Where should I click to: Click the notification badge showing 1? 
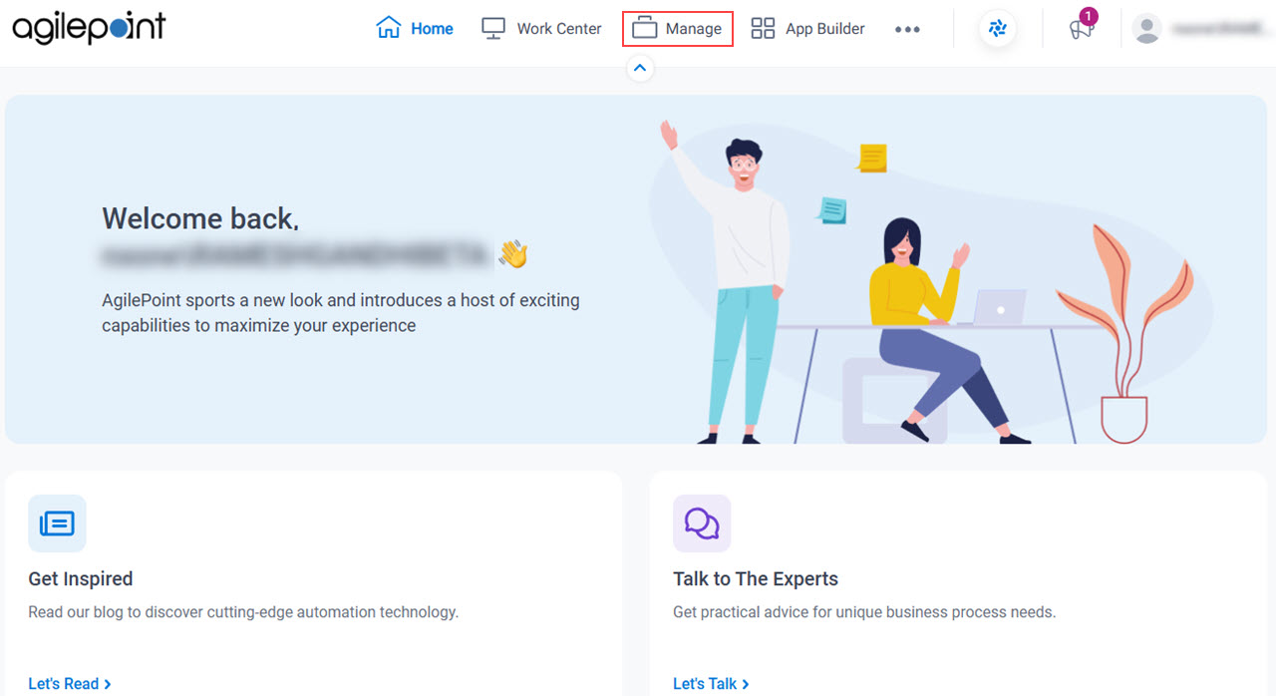click(x=1089, y=16)
